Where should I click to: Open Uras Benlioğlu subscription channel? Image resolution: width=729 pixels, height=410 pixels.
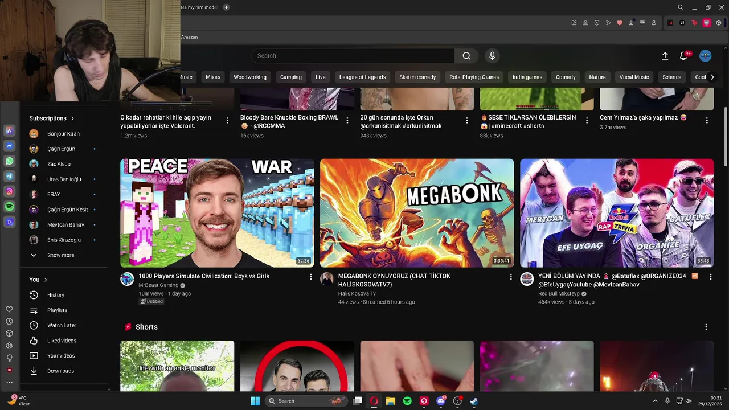coord(64,179)
